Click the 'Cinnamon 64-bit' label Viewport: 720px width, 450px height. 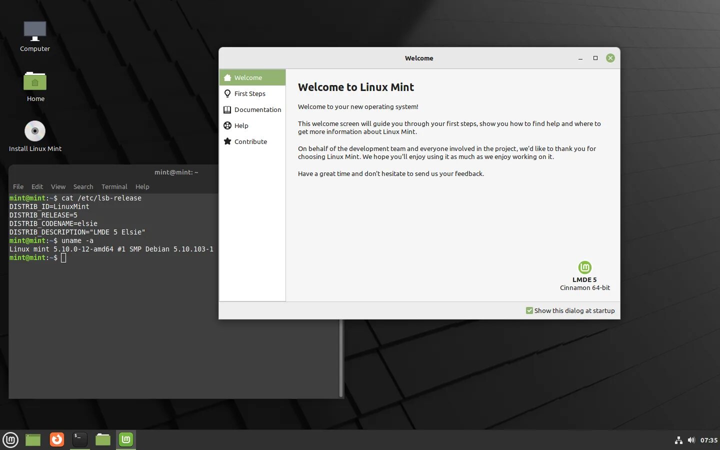pyautogui.click(x=585, y=287)
